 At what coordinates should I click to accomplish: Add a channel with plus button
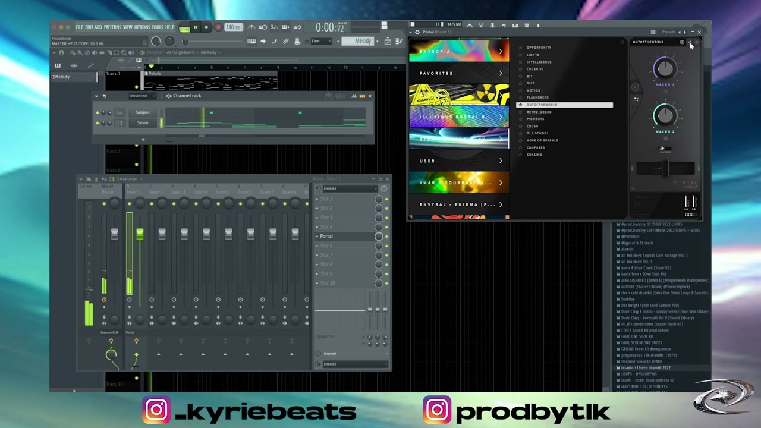click(143, 140)
